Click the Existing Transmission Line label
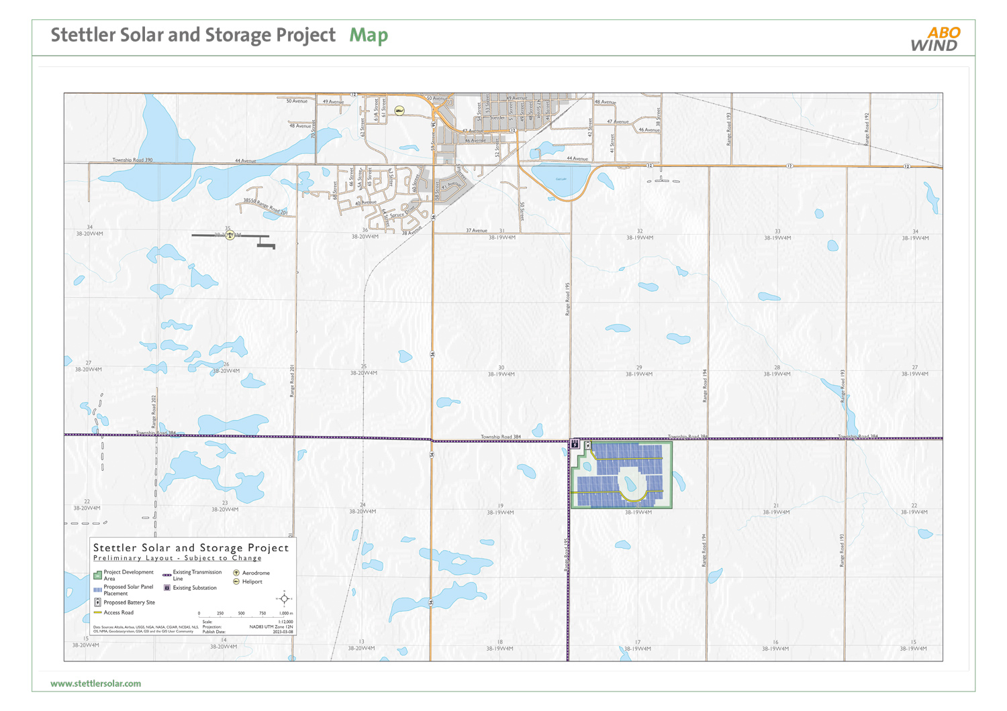The image size is (1007, 711). (197, 575)
